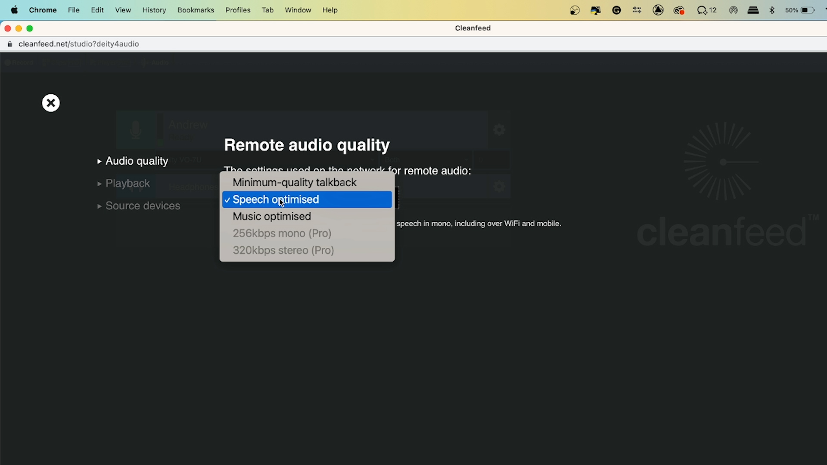Open the Profiles menu

(238, 10)
